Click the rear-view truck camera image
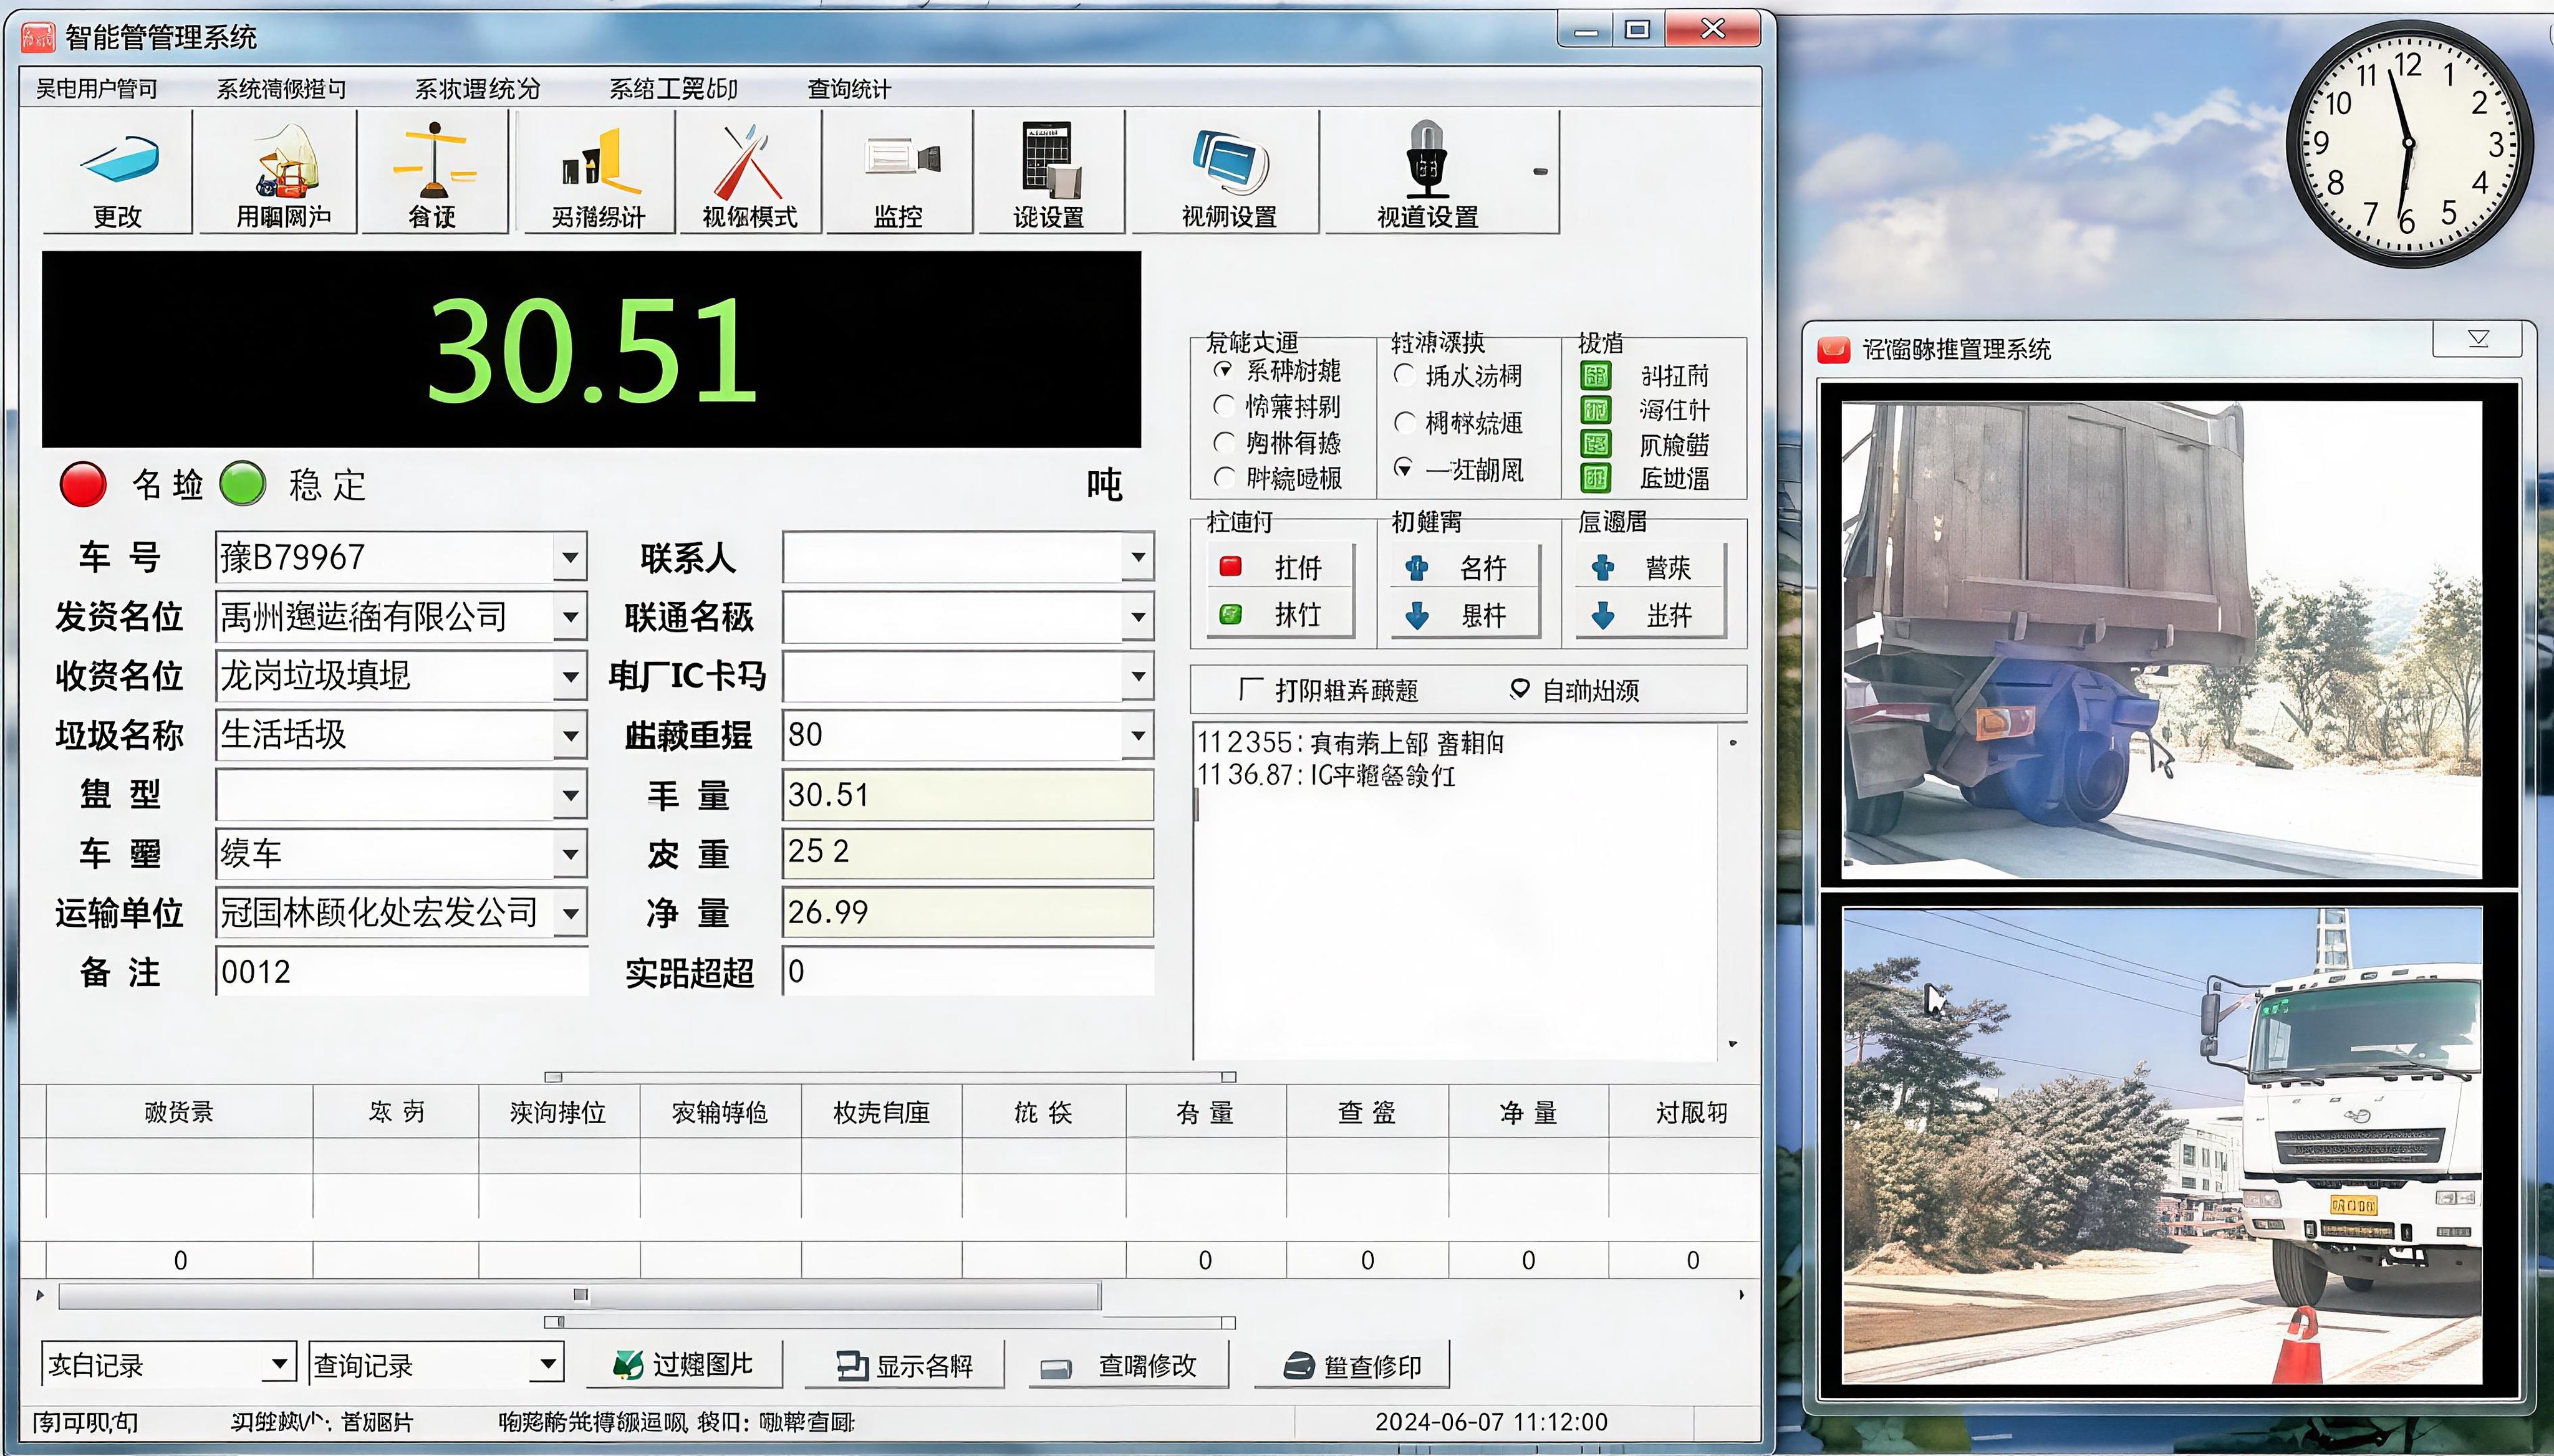 2162,641
